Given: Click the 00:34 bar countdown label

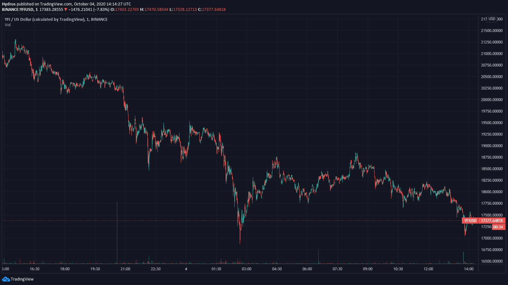Looking at the screenshot, I should click(x=498, y=227).
